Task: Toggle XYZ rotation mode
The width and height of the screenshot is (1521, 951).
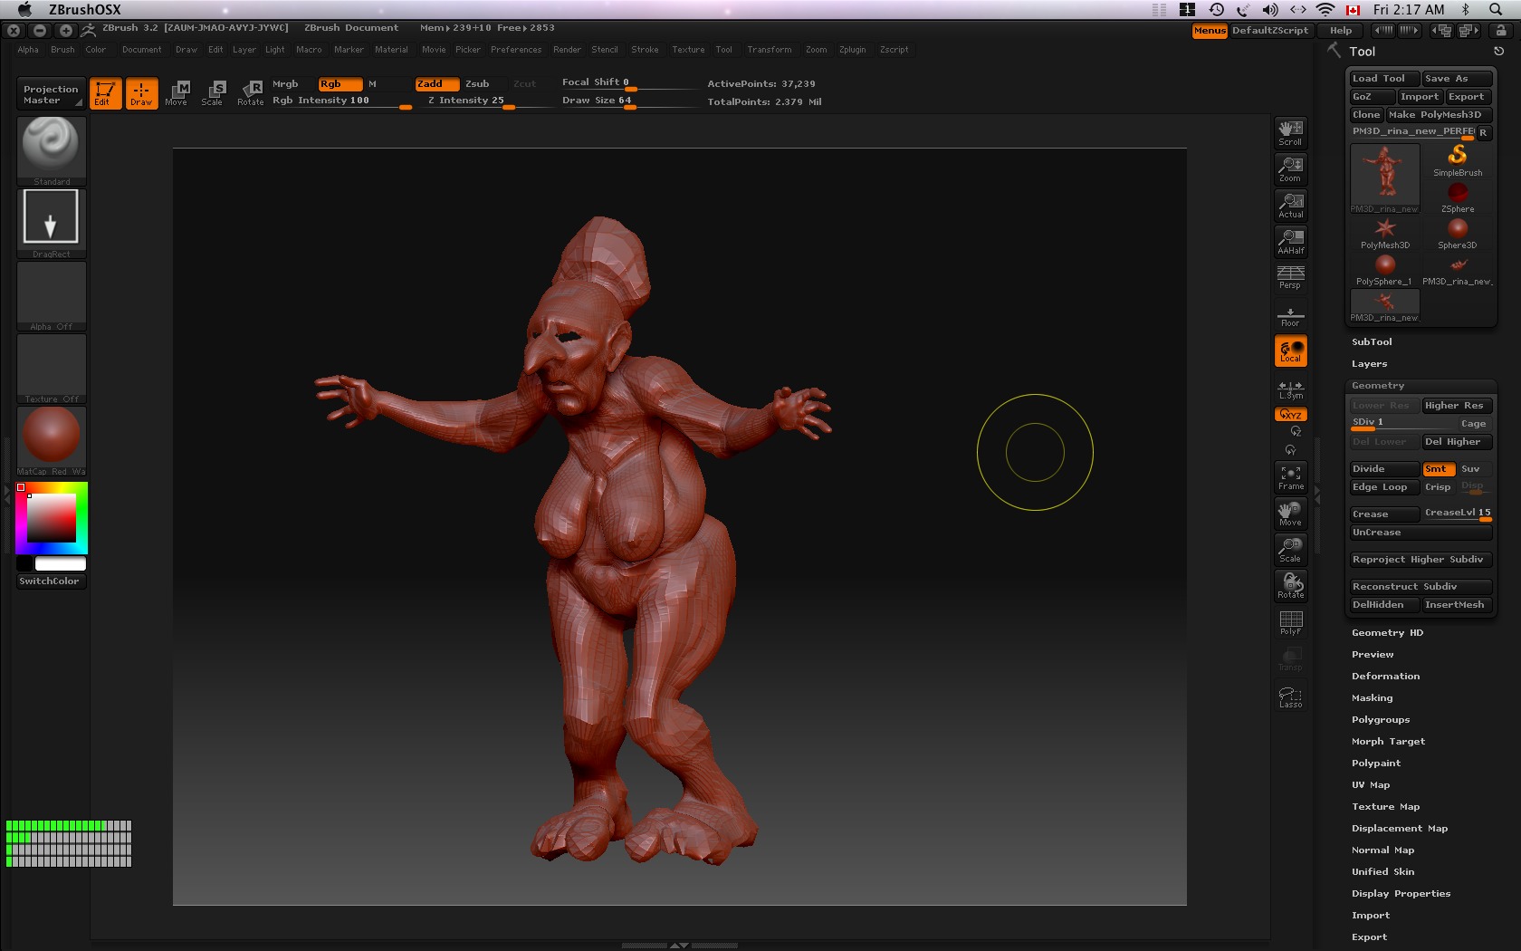Action: [1290, 414]
